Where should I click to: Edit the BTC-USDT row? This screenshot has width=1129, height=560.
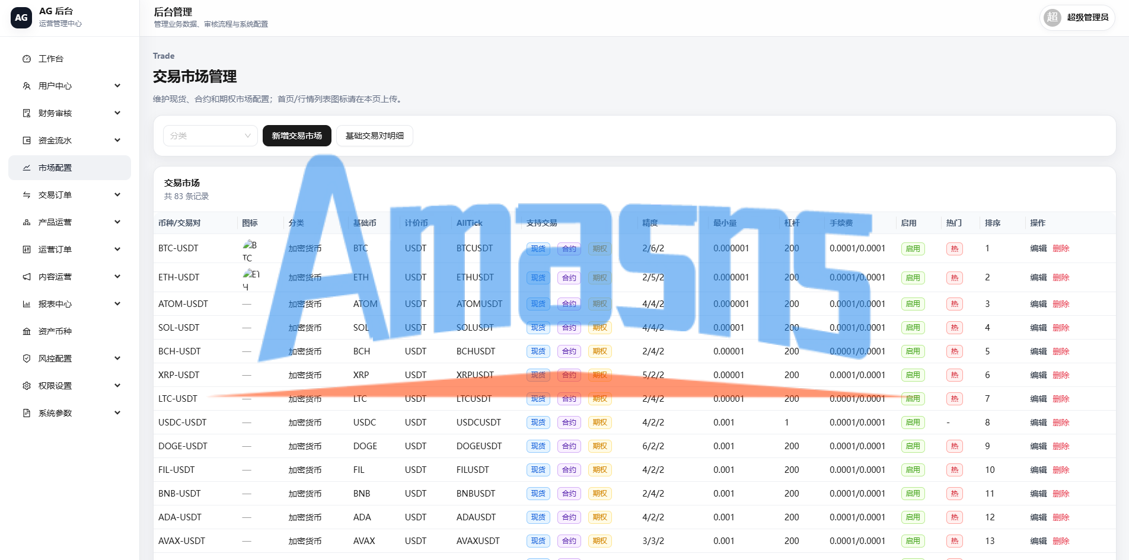(x=1038, y=248)
